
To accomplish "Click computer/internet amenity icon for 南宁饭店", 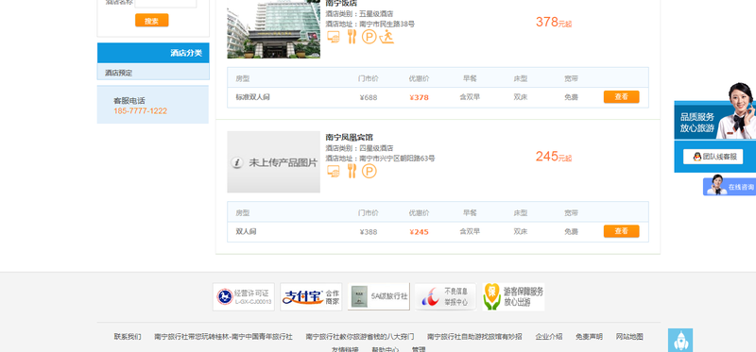I will [334, 37].
